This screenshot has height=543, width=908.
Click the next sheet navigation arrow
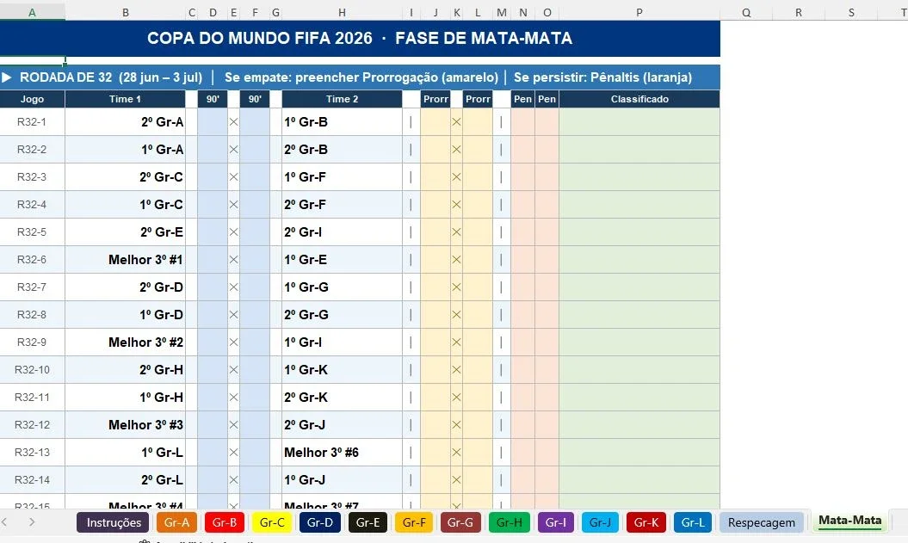[x=32, y=522]
